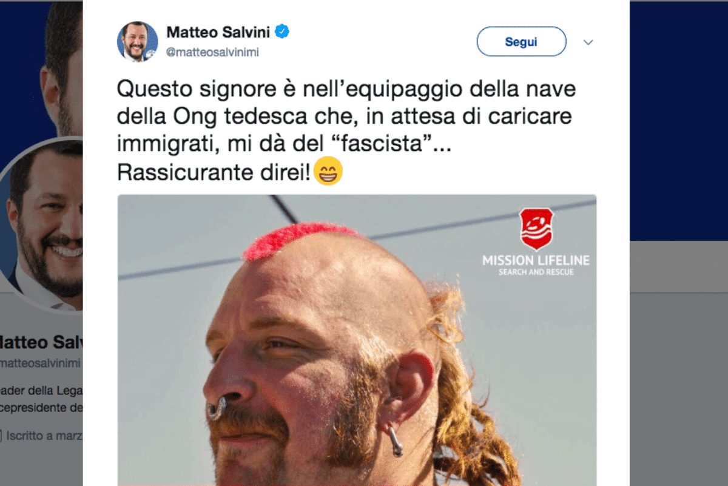Click the calendar icon beside "Iscritto a marz"

click(x=1, y=434)
